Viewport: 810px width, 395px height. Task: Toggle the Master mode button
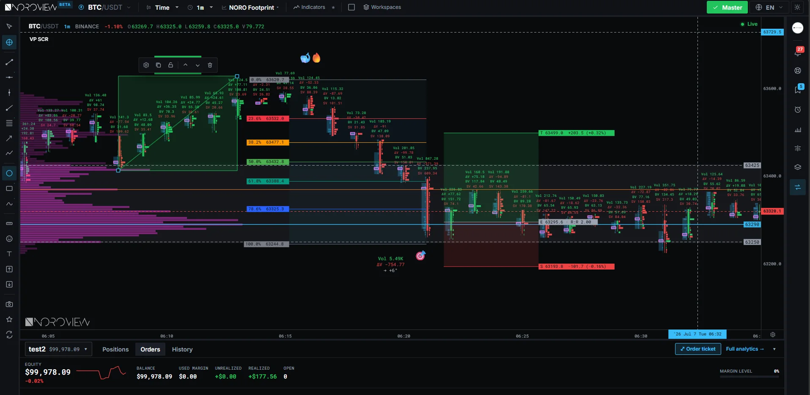728,7
